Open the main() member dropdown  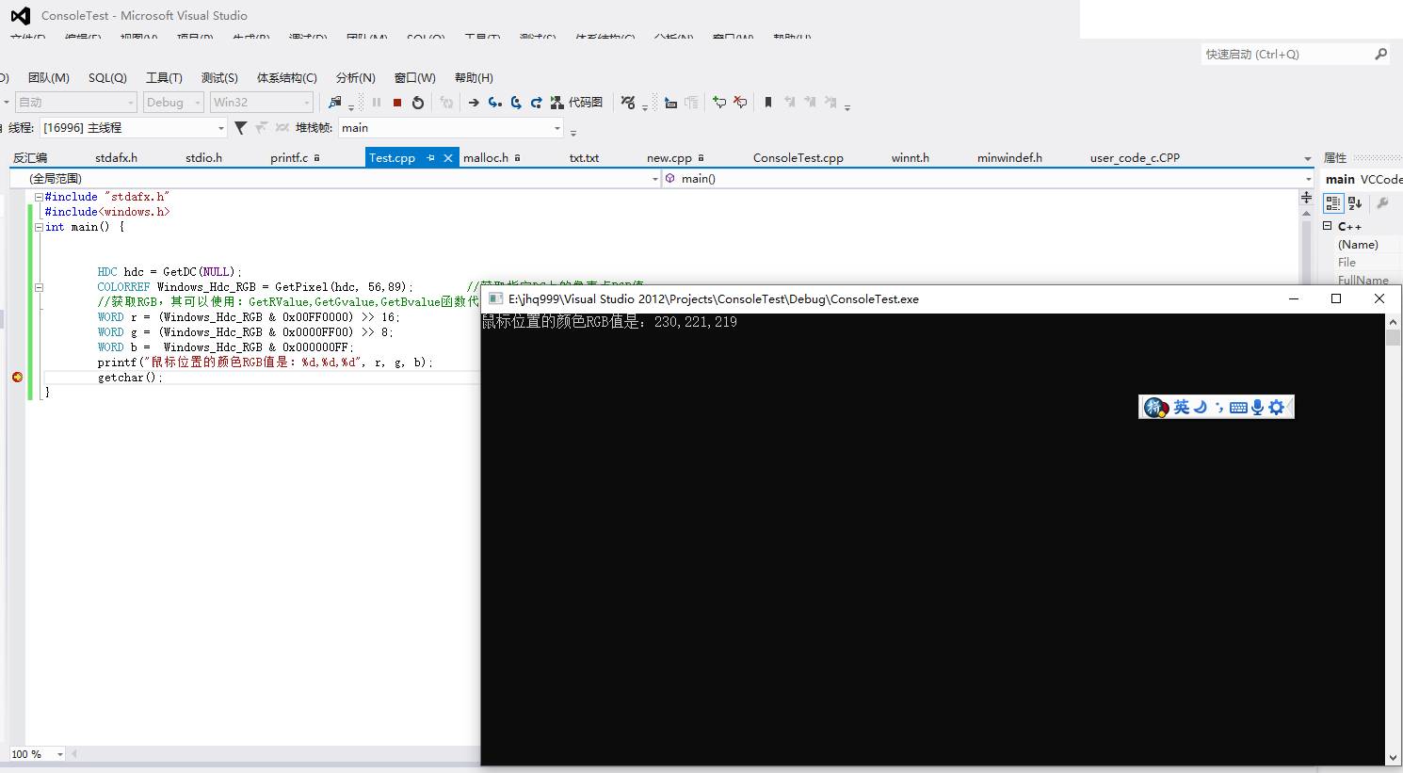click(x=988, y=179)
